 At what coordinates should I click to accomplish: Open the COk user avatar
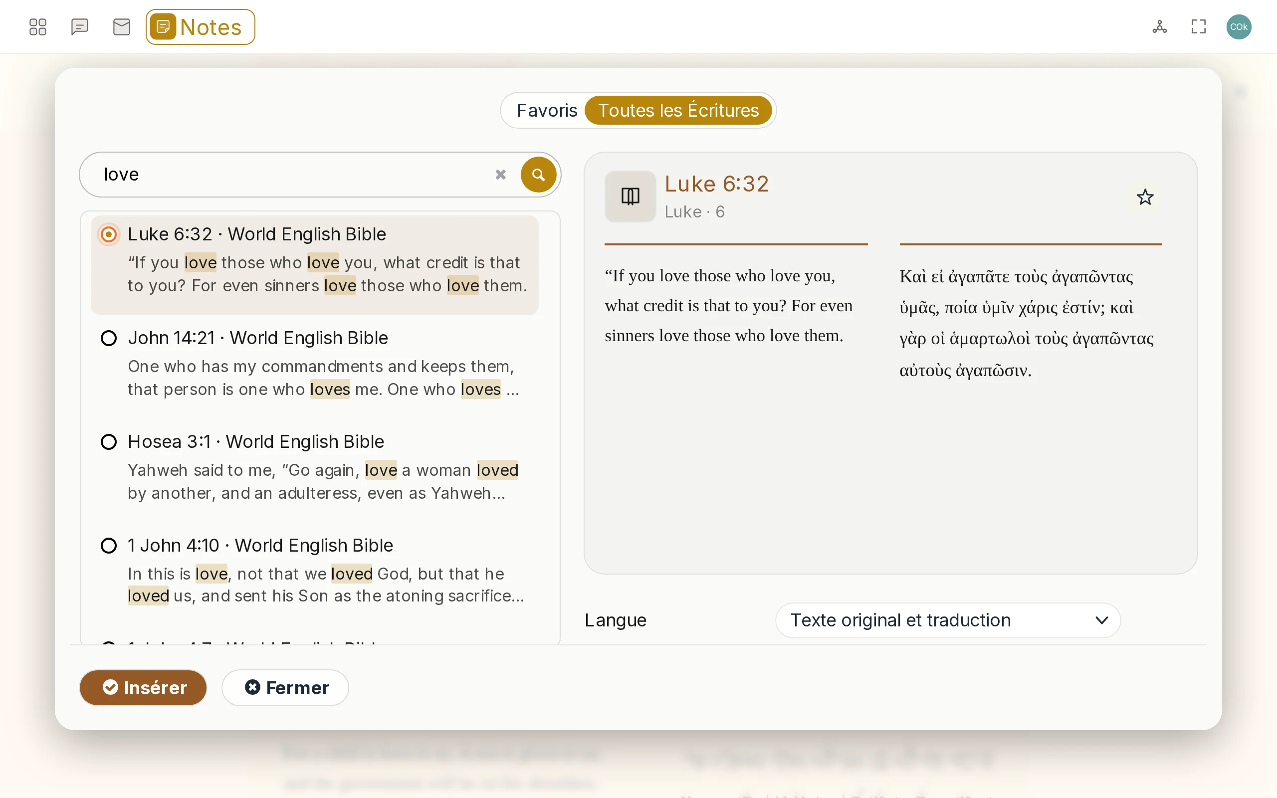coord(1239,27)
